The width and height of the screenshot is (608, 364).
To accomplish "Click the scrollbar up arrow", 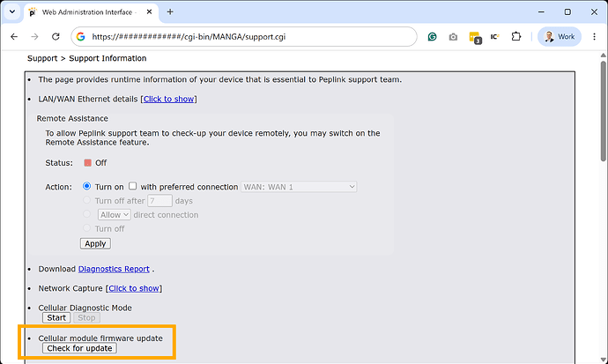I will [604, 56].
